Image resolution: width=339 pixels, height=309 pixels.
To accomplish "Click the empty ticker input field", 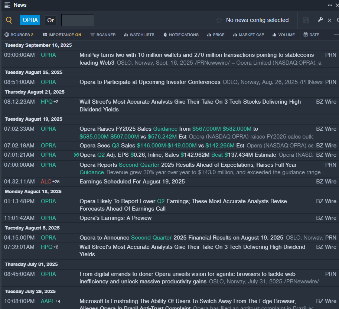I will coord(78,20).
